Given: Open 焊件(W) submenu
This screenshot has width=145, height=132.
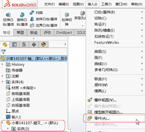Looking at the screenshot, I should click(116, 85).
